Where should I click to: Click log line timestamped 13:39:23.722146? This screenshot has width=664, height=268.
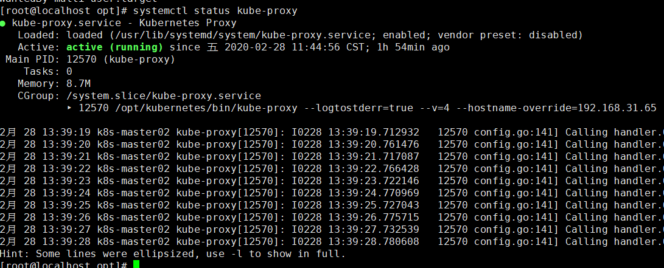coord(332,181)
